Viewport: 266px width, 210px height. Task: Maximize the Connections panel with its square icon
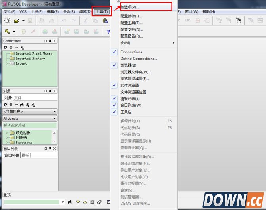pos(46,41)
